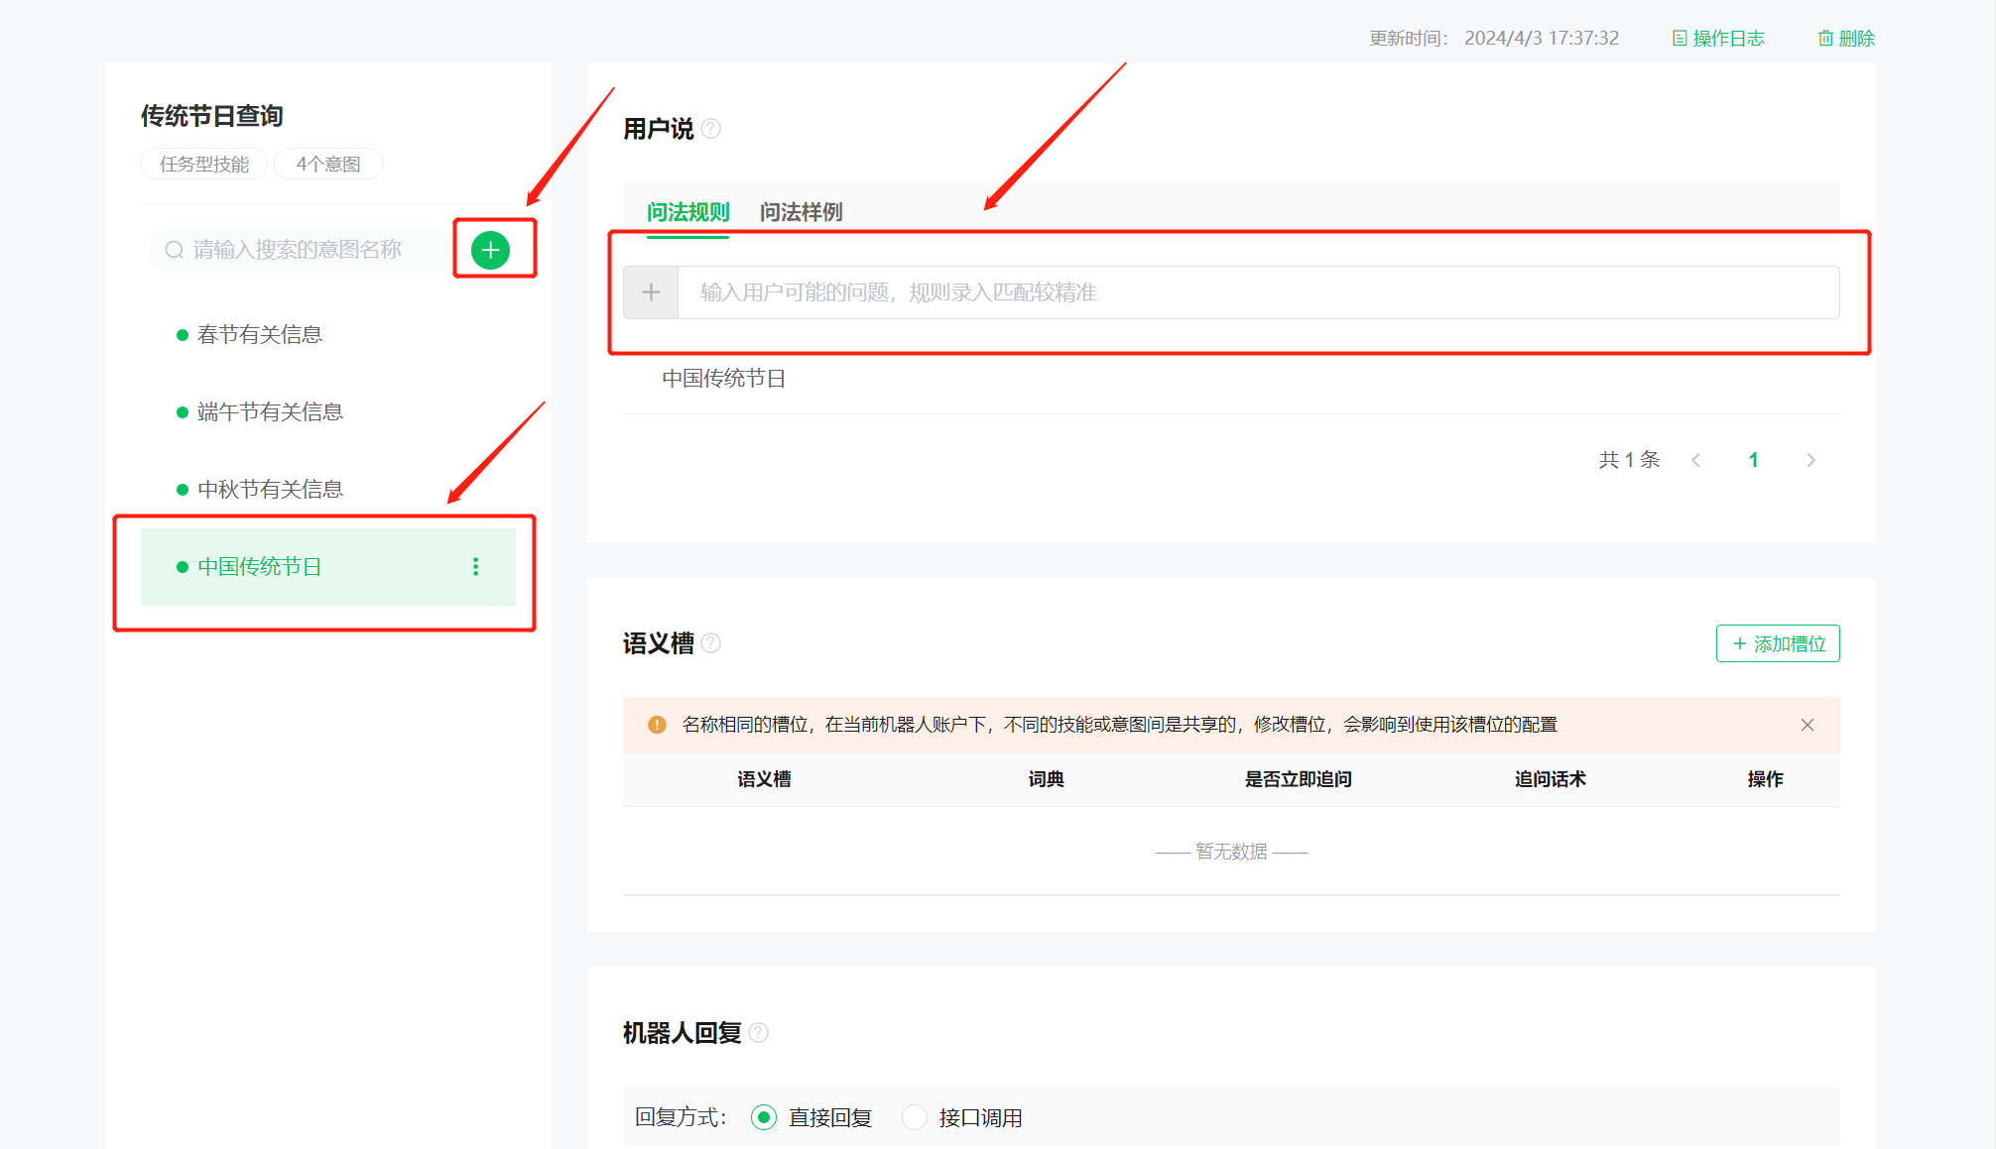Click 删除 at top right
This screenshot has width=1996, height=1149.
(1846, 39)
